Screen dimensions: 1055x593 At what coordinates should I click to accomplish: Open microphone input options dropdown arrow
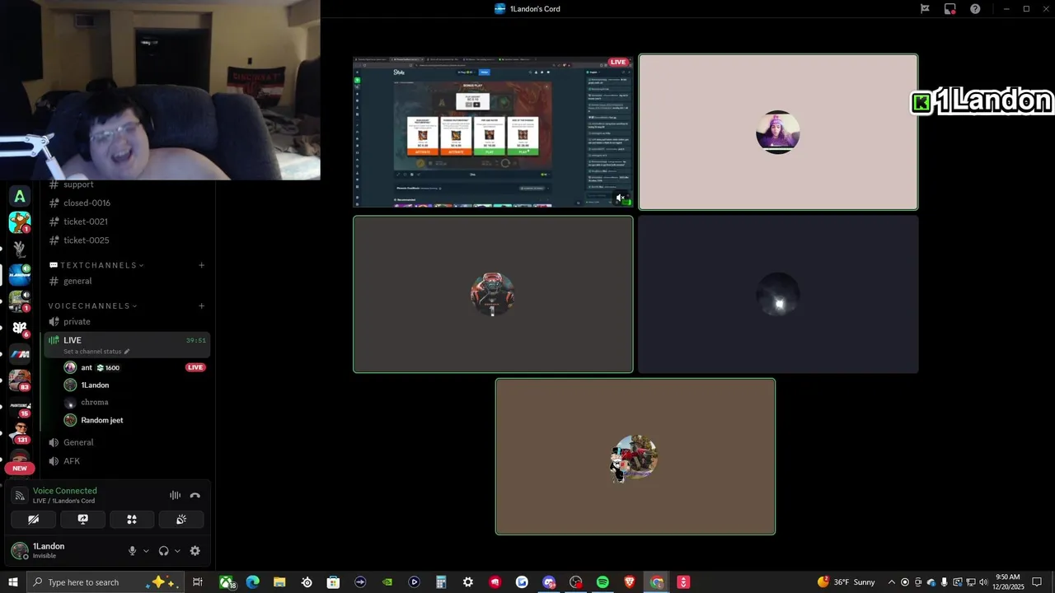pyautogui.click(x=146, y=551)
